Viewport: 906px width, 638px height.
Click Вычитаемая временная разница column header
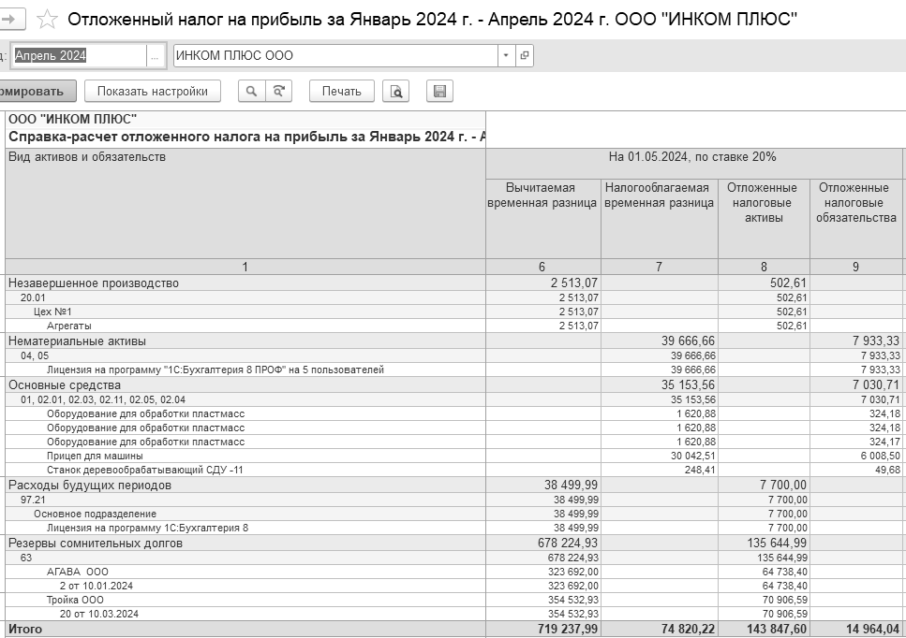[x=543, y=219]
